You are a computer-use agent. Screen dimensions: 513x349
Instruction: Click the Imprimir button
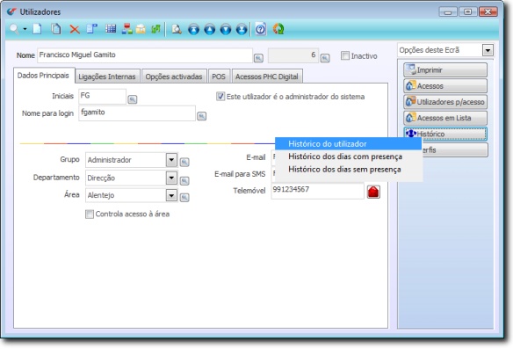click(x=445, y=70)
